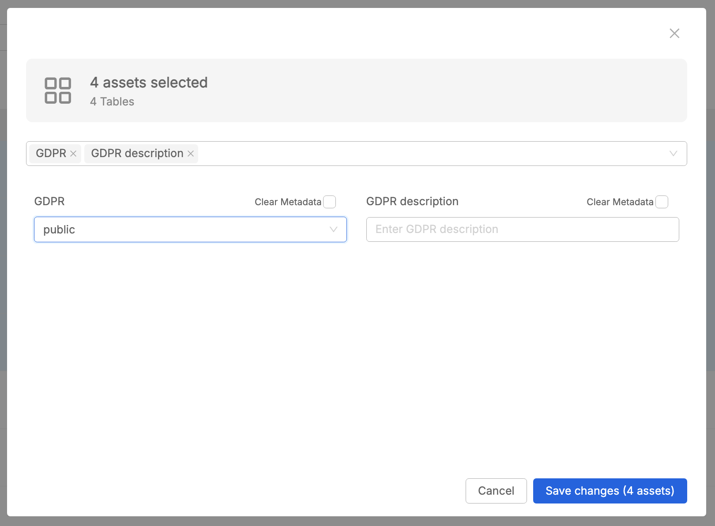Screen dimensions: 715x526
Task: Click the dropdown arrow beside public
Action: pyautogui.click(x=333, y=229)
